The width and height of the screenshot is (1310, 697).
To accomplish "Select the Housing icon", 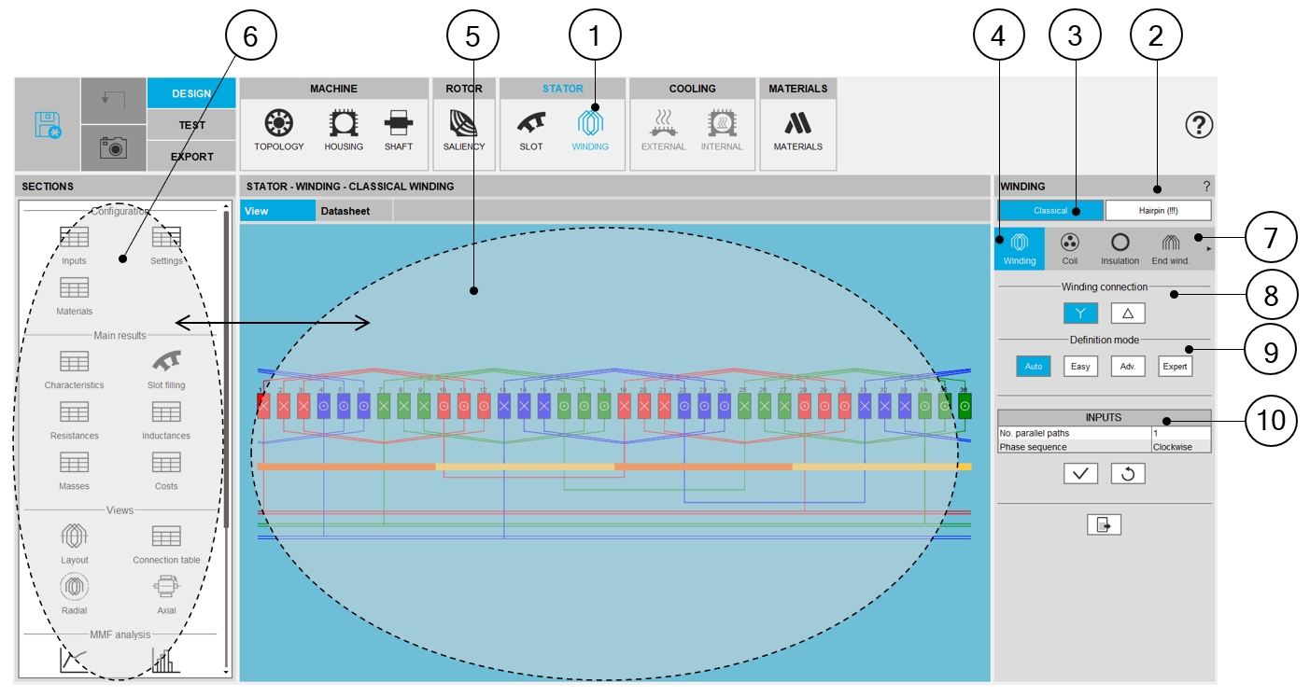I will click(x=344, y=126).
